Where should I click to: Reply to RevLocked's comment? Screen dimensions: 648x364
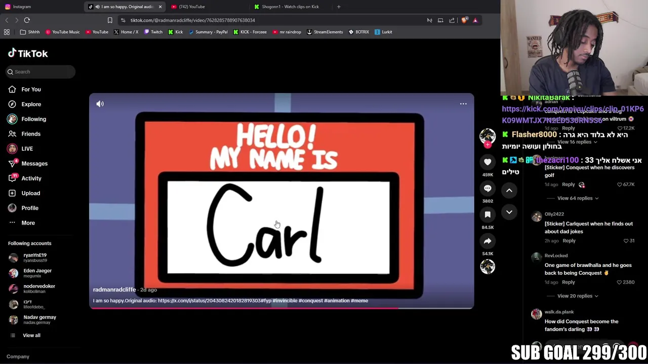click(569, 282)
